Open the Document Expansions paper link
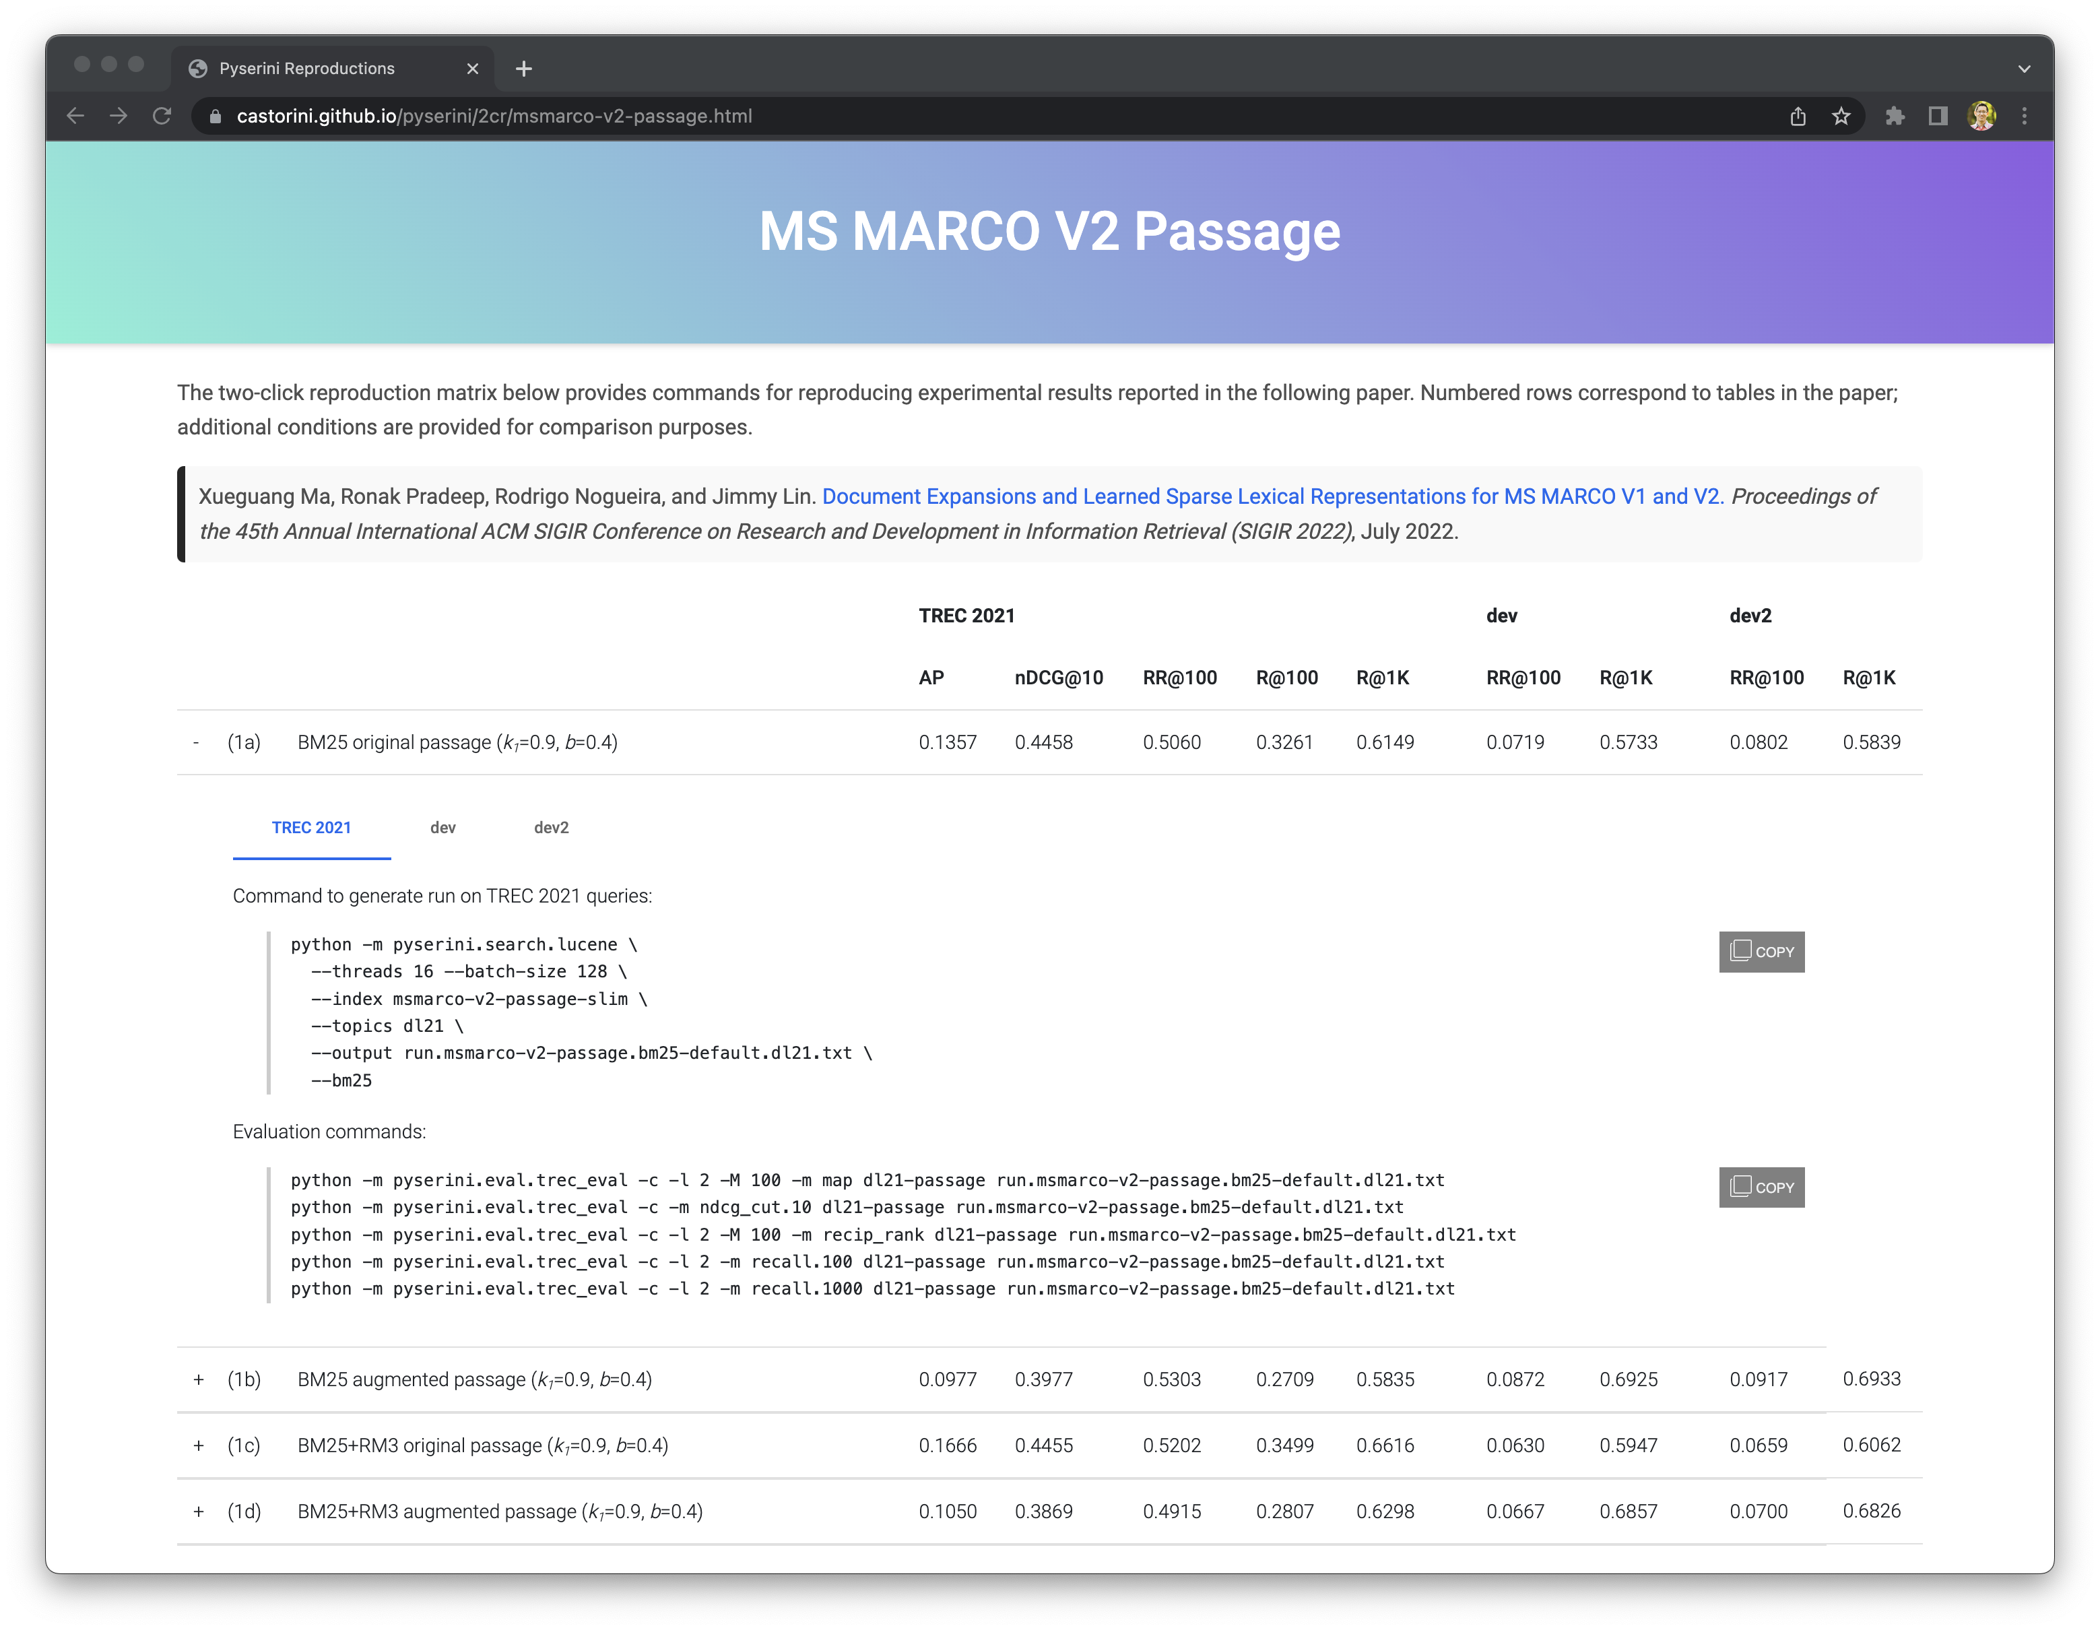The height and width of the screenshot is (1630, 2100). point(1272,496)
